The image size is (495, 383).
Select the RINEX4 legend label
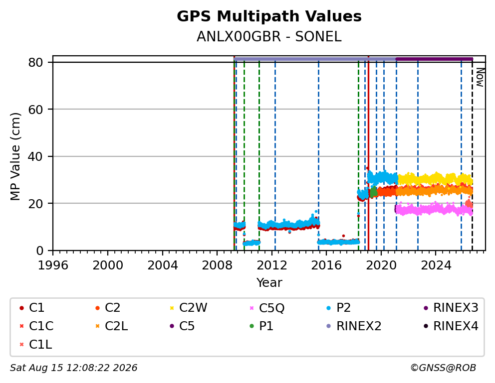[x=456, y=326]
